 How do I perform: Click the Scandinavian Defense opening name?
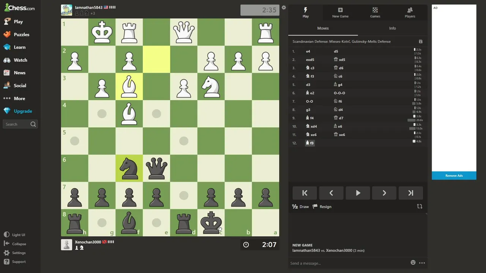click(341, 41)
